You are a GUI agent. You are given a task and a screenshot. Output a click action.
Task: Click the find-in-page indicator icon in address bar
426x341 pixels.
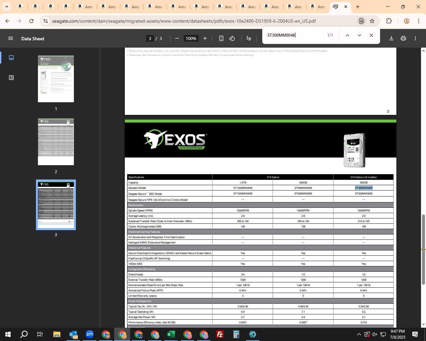pyautogui.click(x=361, y=21)
